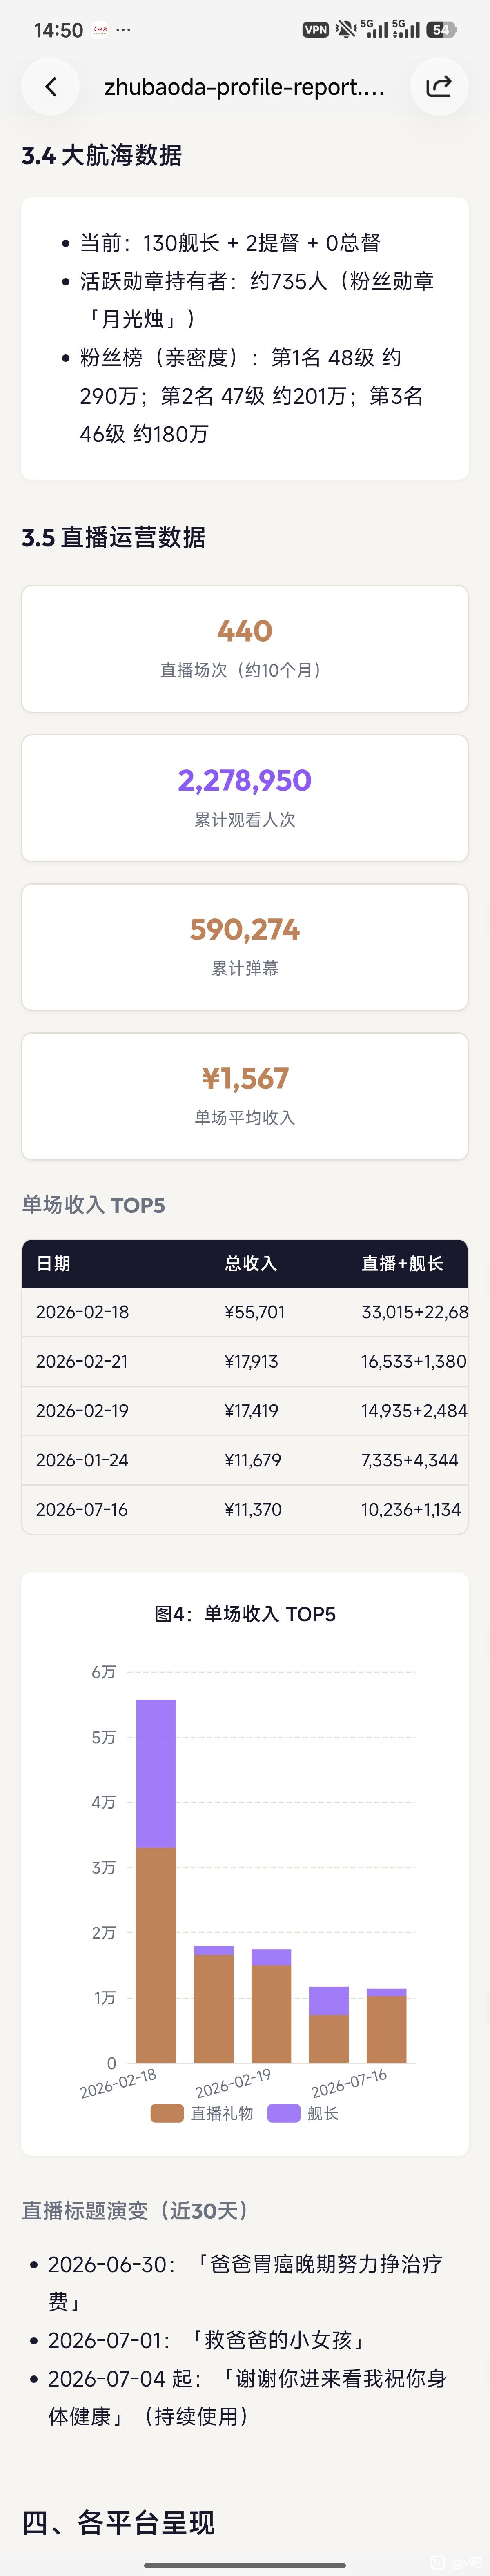Viewport: 490px width, 2576px height.
Task: Open the share icon at top right
Action: pos(439,87)
